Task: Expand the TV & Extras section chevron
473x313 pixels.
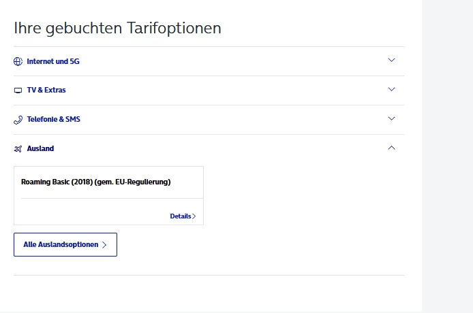Action: [x=391, y=89]
